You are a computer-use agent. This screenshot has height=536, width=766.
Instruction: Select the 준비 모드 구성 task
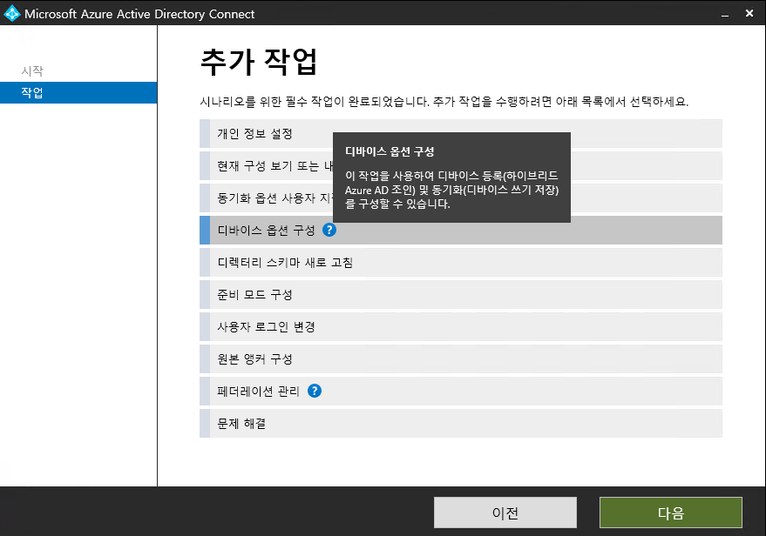[x=461, y=295]
